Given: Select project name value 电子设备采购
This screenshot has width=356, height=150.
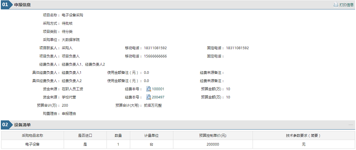Looking at the screenshot, I should pos(72,15).
